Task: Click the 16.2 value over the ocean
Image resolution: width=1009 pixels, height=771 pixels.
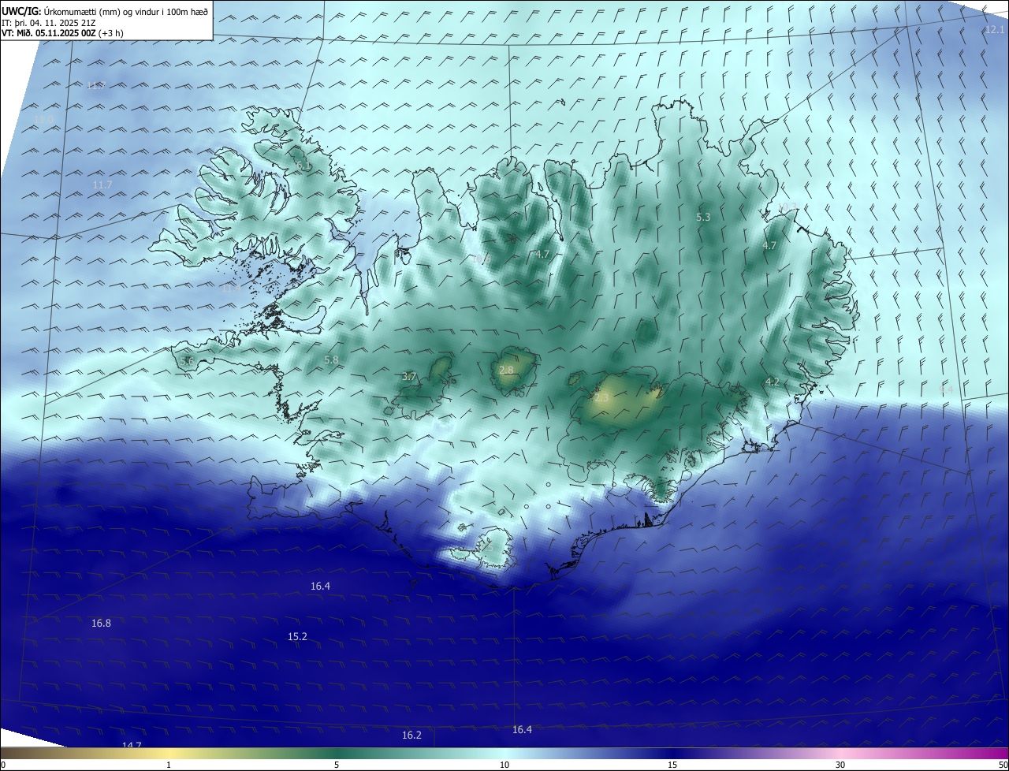Action: (411, 736)
